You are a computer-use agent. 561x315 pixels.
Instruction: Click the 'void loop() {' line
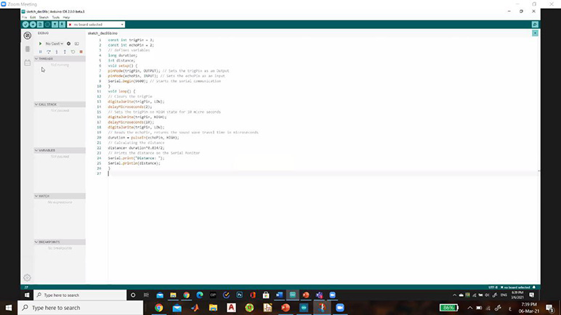pyautogui.click(x=121, y=91)
